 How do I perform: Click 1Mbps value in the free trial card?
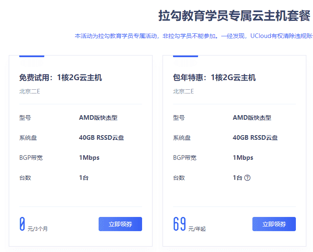[89, 158]
